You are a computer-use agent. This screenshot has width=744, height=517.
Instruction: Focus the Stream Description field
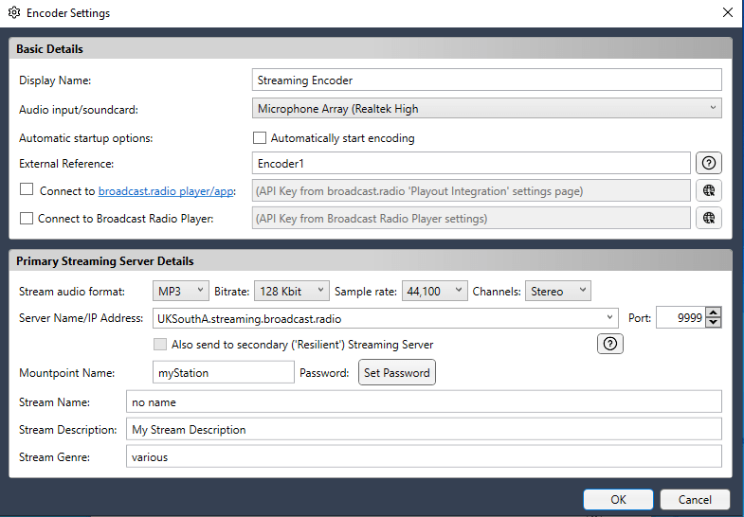424,429
